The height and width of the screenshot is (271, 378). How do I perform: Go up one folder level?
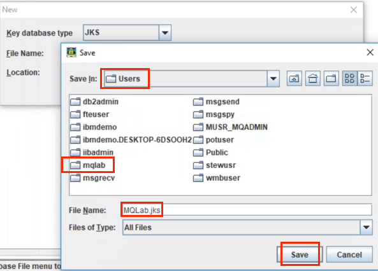click(x=294, y=78)
